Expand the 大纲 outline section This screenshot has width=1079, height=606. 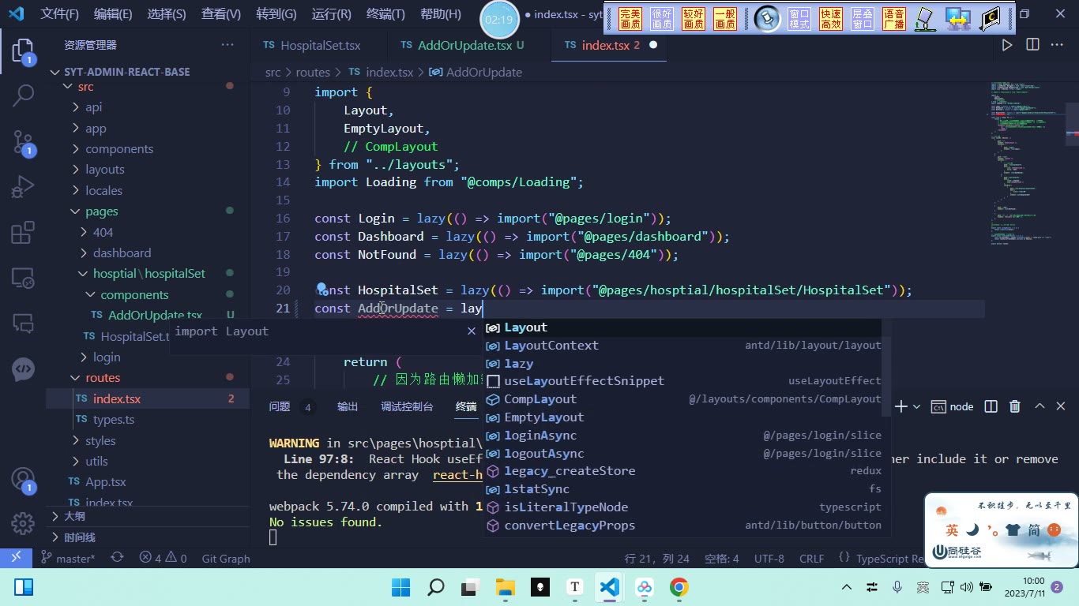(74, 516)
